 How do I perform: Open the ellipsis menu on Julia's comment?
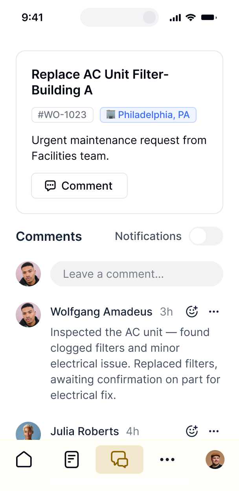[214, 431]
